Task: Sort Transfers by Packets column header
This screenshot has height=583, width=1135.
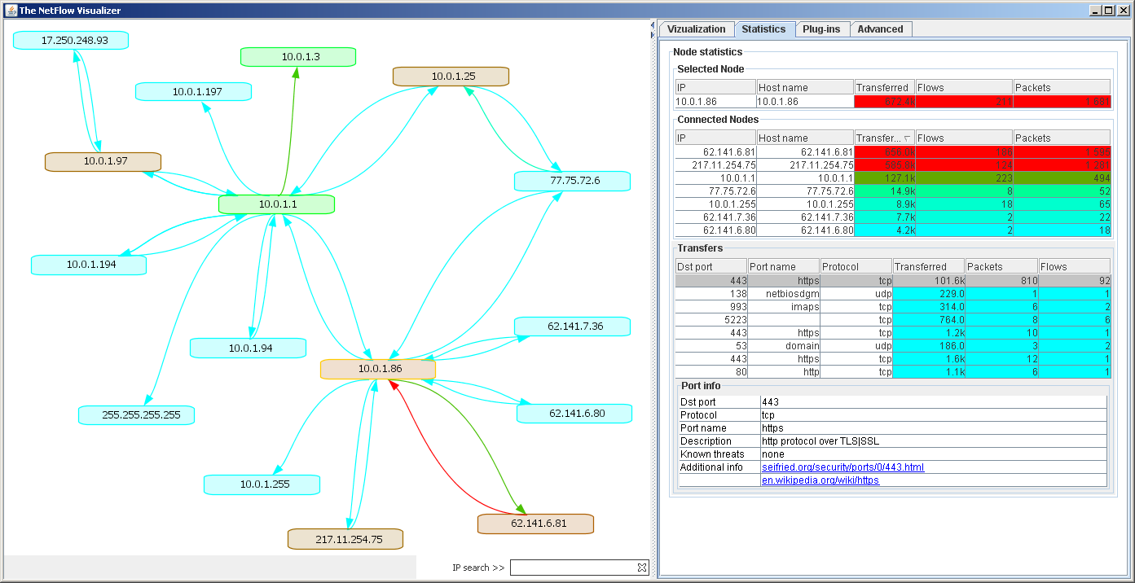Action: click(x=1001, y=266)
